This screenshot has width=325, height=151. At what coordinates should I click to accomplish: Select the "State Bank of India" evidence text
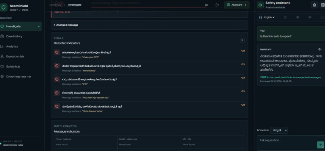[92, 111]
